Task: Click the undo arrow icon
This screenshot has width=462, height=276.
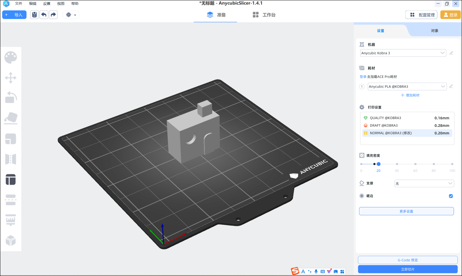Action: point(44,15)
